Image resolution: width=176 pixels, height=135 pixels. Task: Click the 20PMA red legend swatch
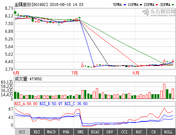coord(157,5)
